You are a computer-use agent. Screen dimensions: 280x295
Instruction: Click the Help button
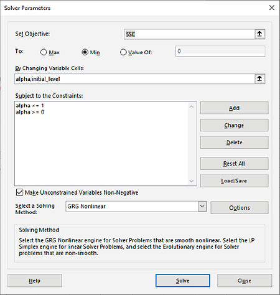(x=35, y=281)
